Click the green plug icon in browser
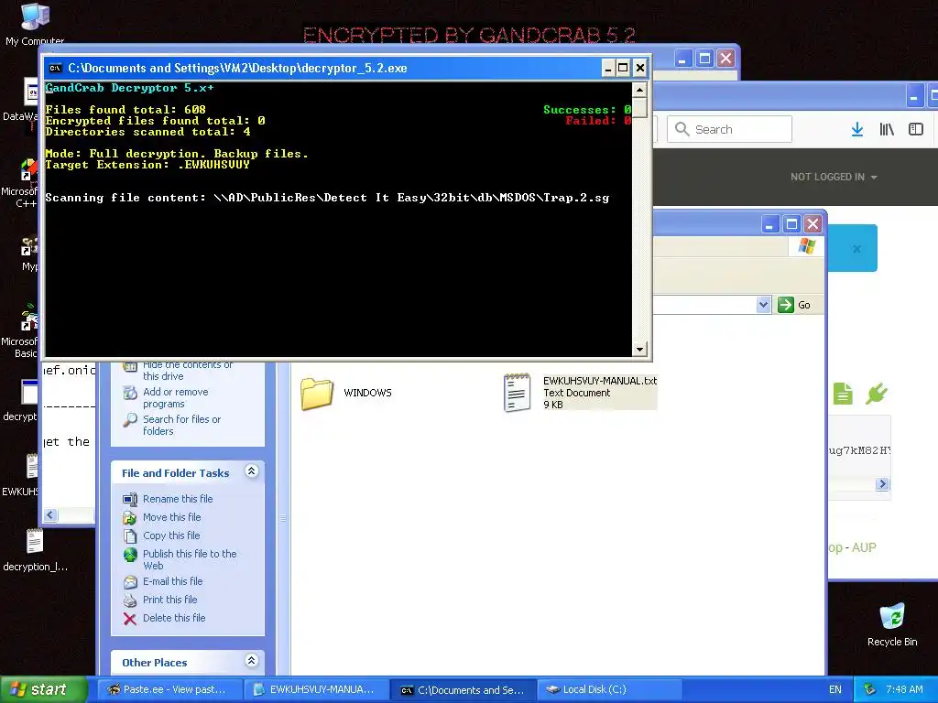938x703 pixels. tap(877, 394)
